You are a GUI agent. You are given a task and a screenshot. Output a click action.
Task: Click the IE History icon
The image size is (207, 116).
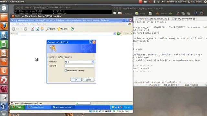coord(72,29)
